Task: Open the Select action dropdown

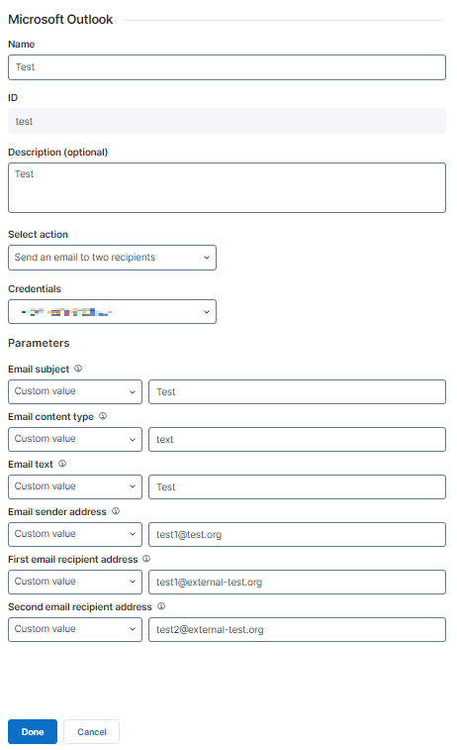Action: click(x=112, y=258)
